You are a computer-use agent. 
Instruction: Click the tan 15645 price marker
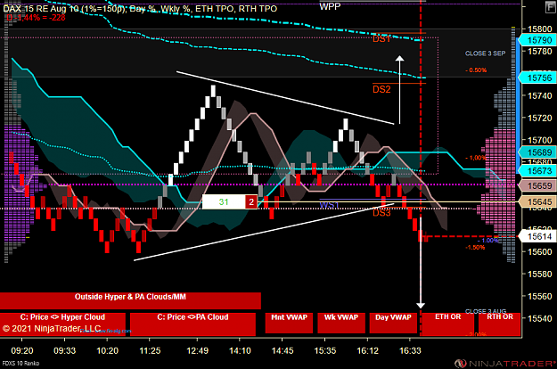tap(537, 201)
